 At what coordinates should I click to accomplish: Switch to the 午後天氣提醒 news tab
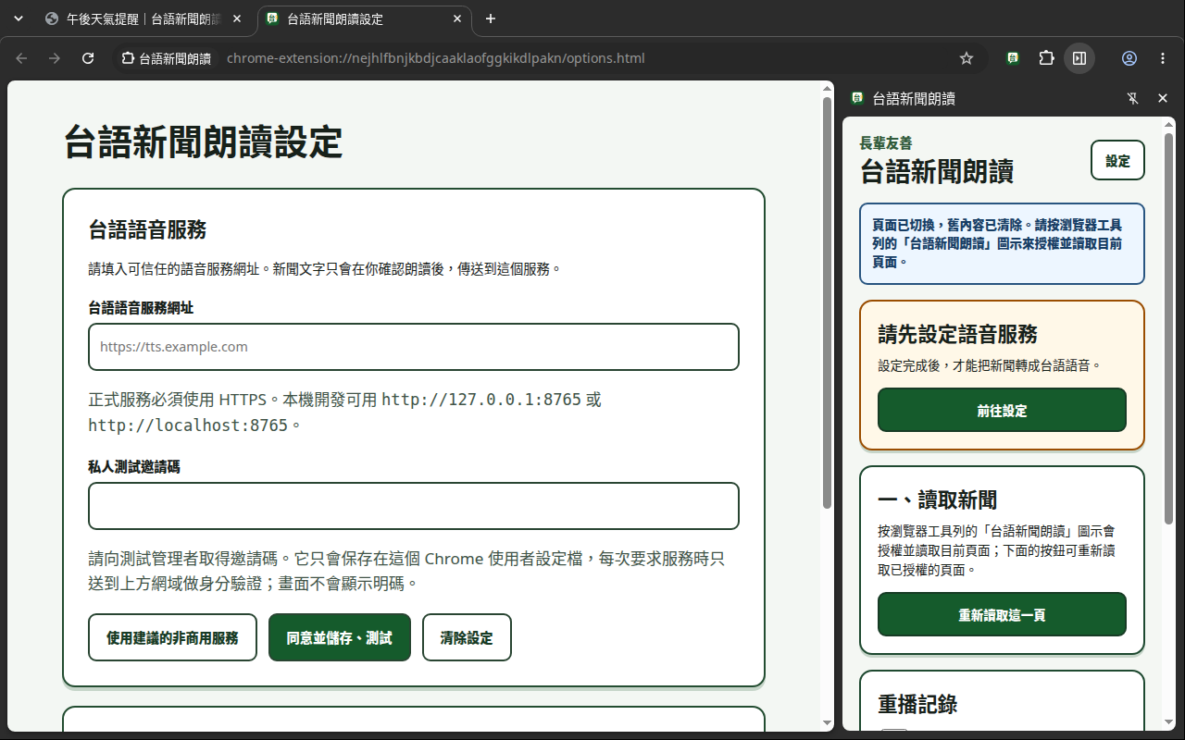(143, 18)
